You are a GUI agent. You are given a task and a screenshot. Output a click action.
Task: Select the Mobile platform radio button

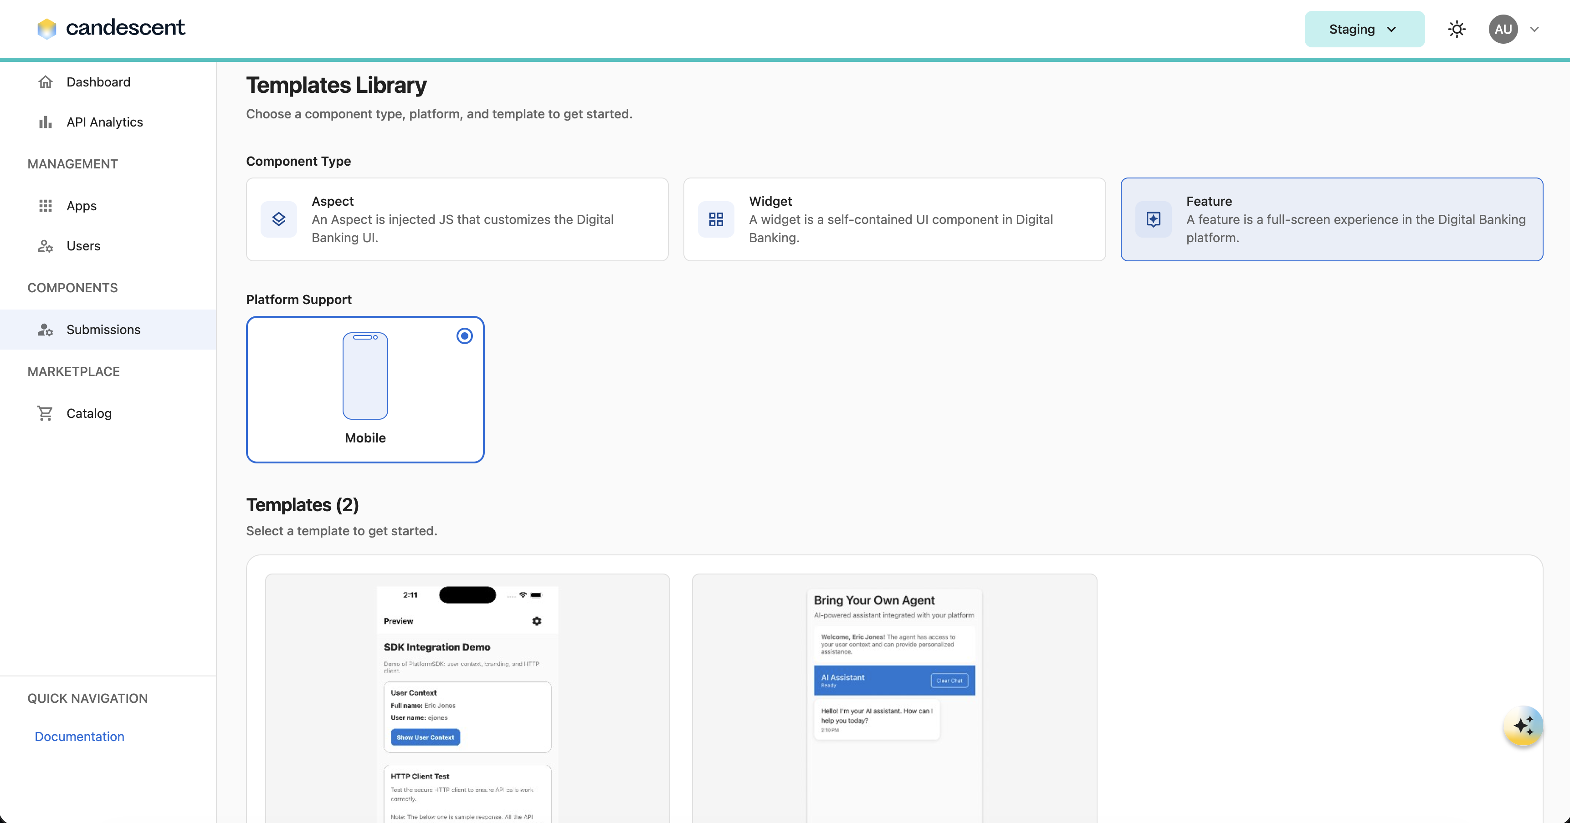pyautogui.click(x=464, y=336)
